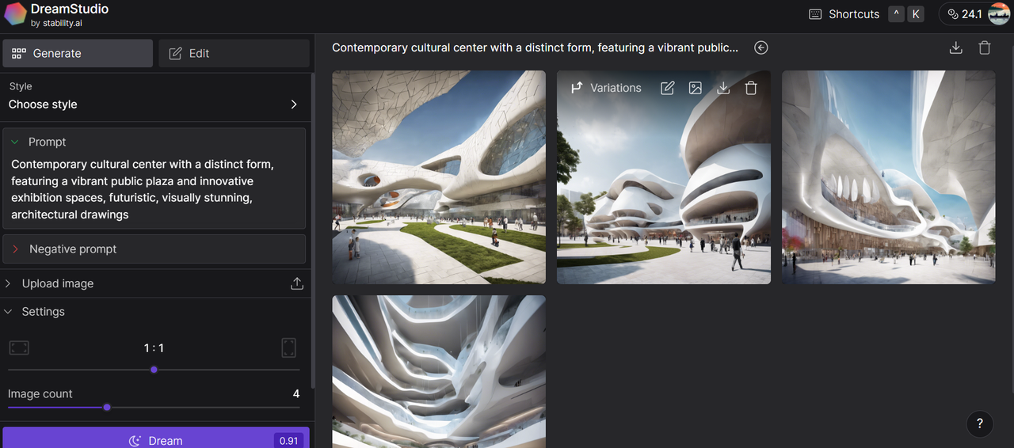The image size is (1014, 448).
Task: Select the portrait aspect ratio icon
Action: coord(289,347)
